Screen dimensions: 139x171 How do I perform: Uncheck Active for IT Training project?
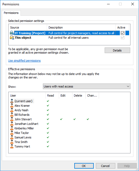pos(122,33)
